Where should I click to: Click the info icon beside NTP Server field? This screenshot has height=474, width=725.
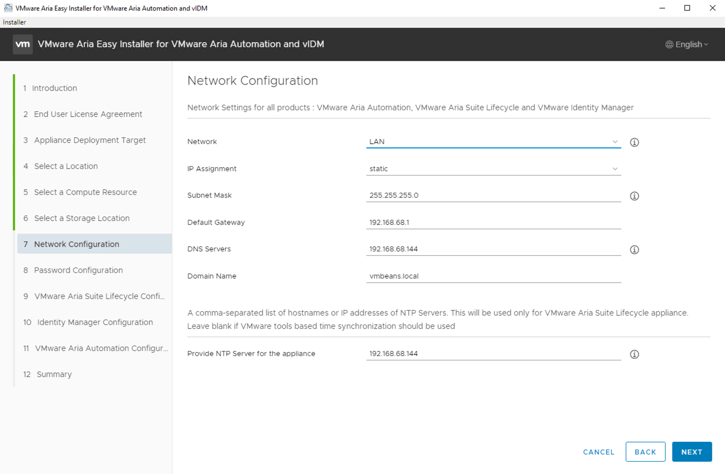(635, 354)
